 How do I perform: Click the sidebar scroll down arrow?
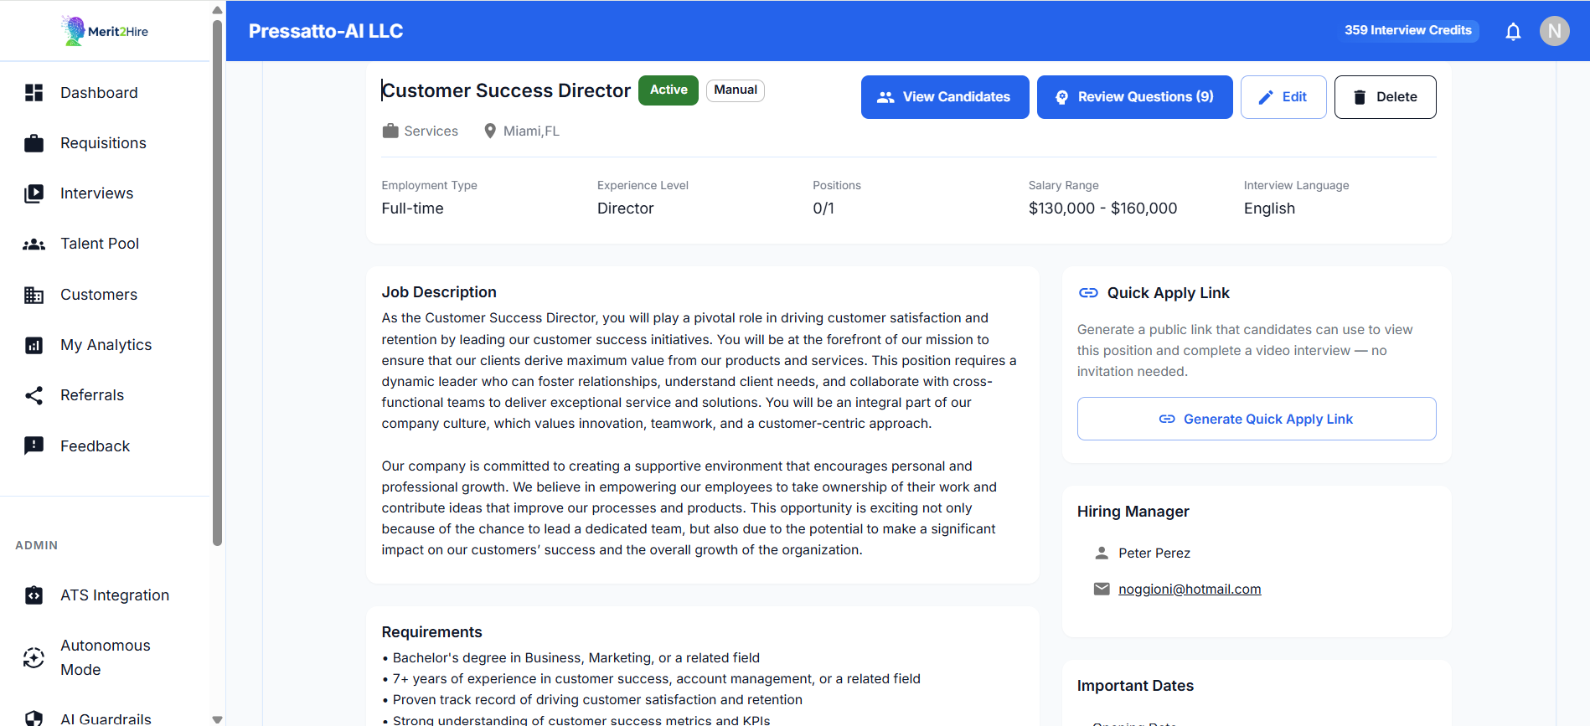[218, 718]
